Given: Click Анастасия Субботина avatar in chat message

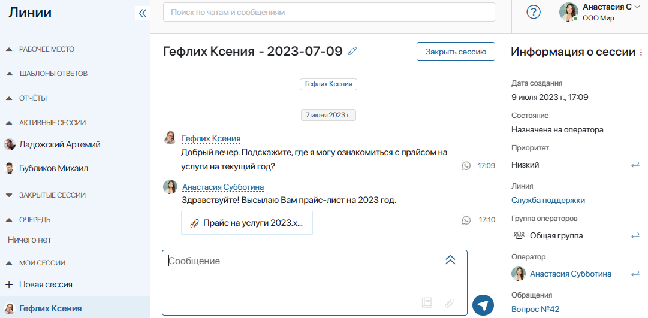Looking at the screenshot, I should tap(170, 187).
